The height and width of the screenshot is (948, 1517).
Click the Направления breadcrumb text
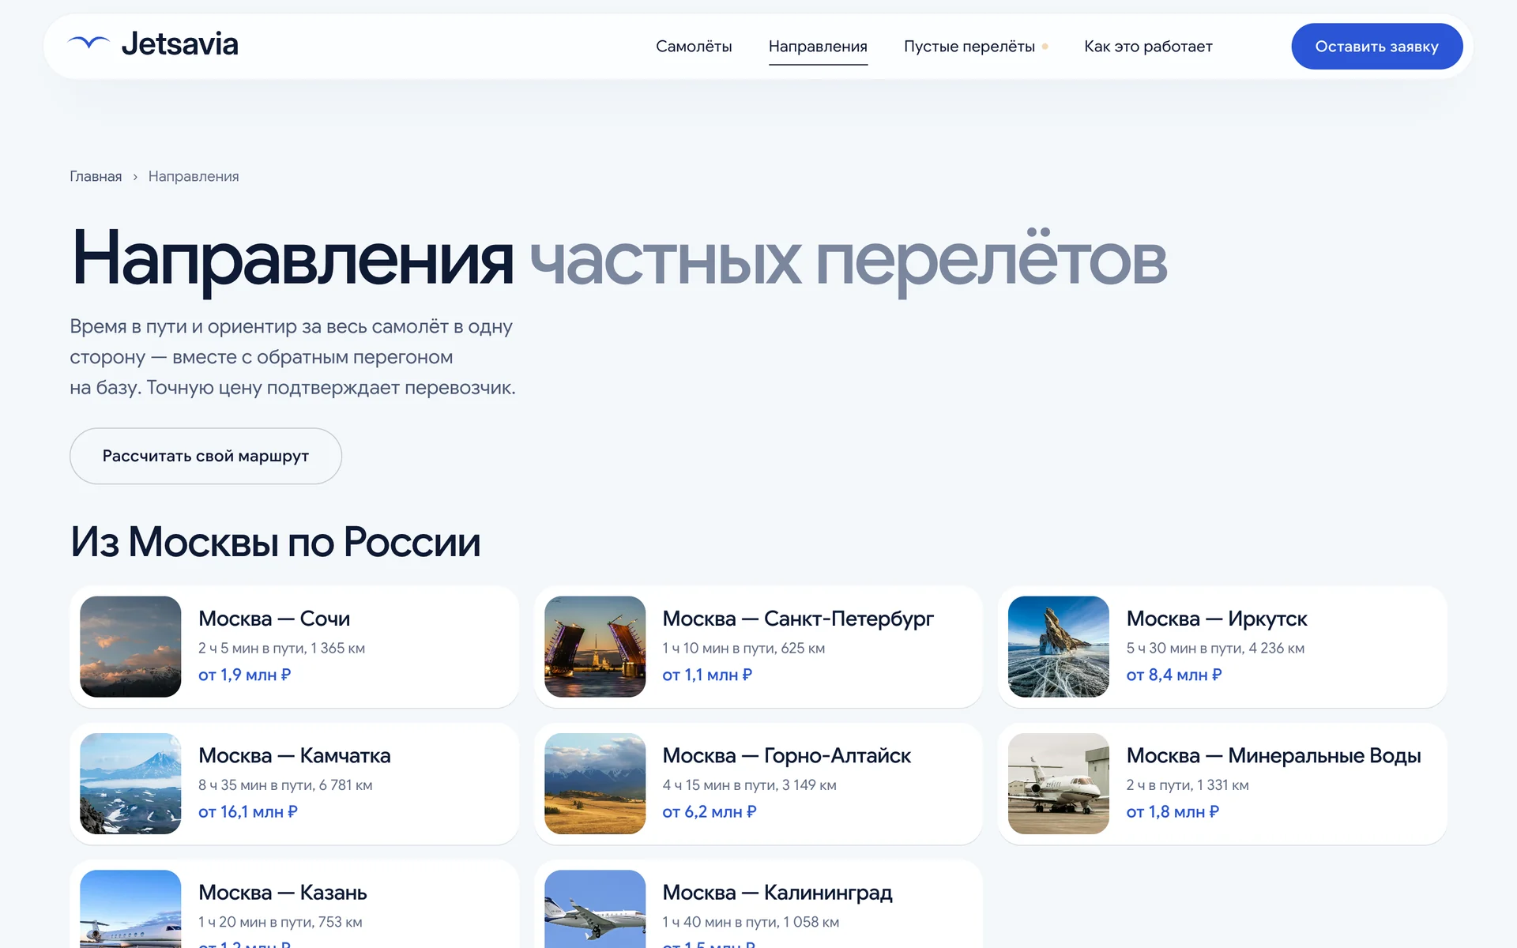pyautogui.click(x=194, y=176)
